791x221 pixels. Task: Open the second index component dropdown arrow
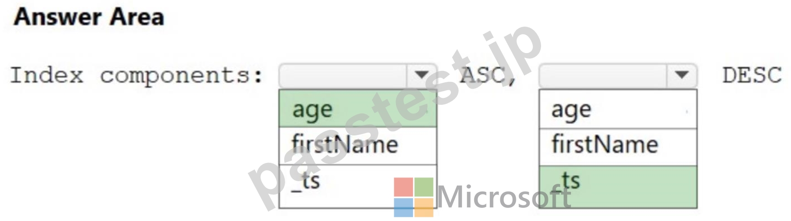[x=682, y=75]
